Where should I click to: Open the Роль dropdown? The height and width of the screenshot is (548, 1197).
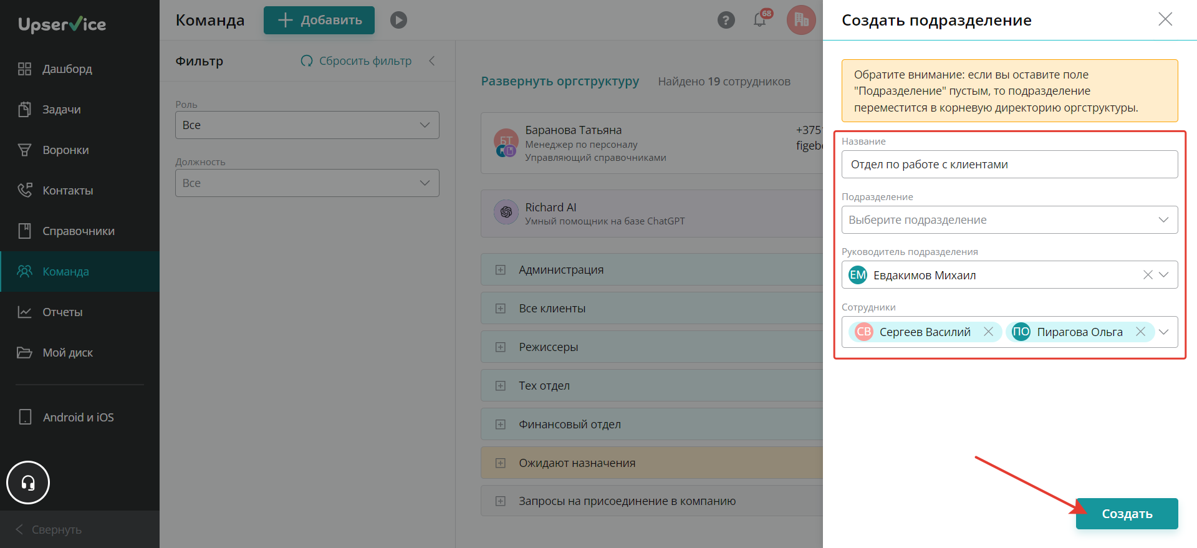307,125
